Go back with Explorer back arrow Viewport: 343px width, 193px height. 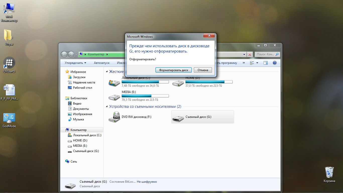point(64,54)
